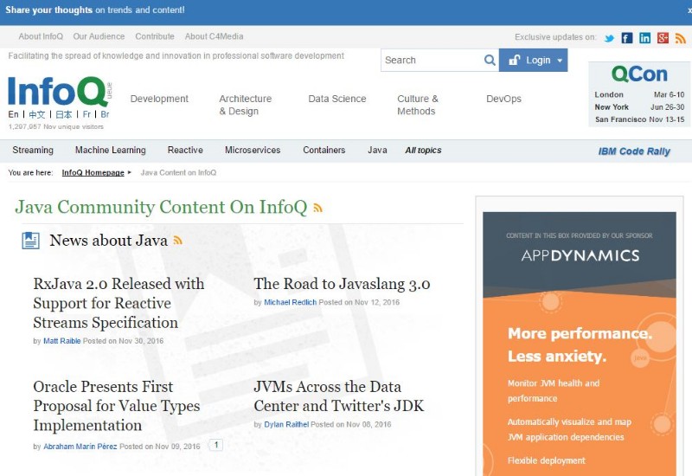Open author Abraham Marín Pérez's profile
The width and height of the screenshot is (692, 476).
tap(80, 447)
